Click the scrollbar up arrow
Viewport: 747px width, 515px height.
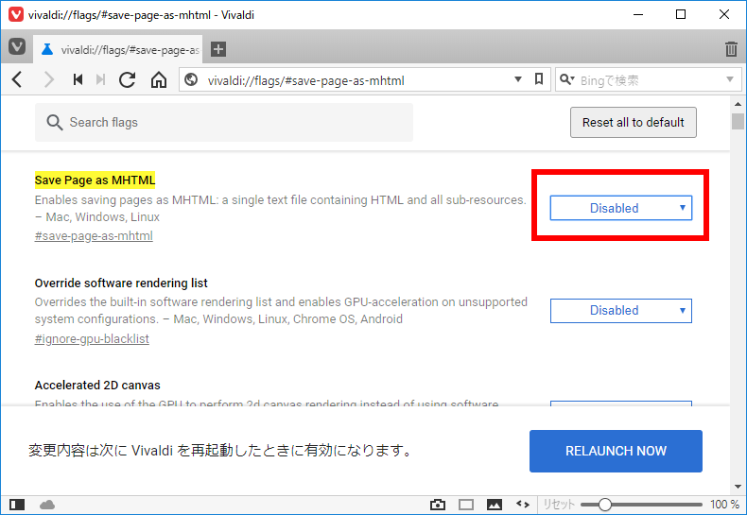coord(738,104)
